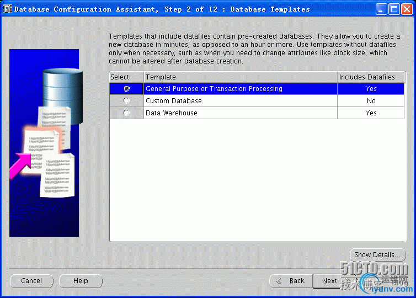Viewport: 416px width, 298px height.
Task: Choose the Data Warehouse radio button
Action: [126, 113]
